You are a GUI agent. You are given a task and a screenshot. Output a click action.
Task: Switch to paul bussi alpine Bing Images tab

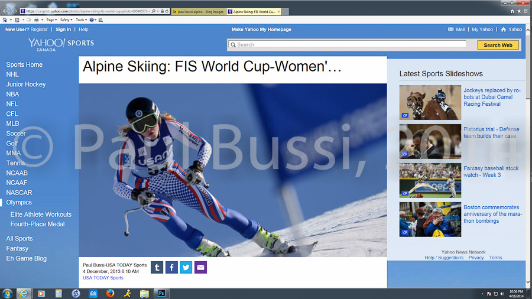pos(199,12)
